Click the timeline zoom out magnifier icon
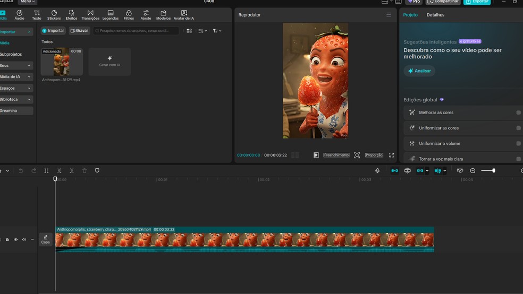The height and width of the screenshot is (294, 523). 473,171
